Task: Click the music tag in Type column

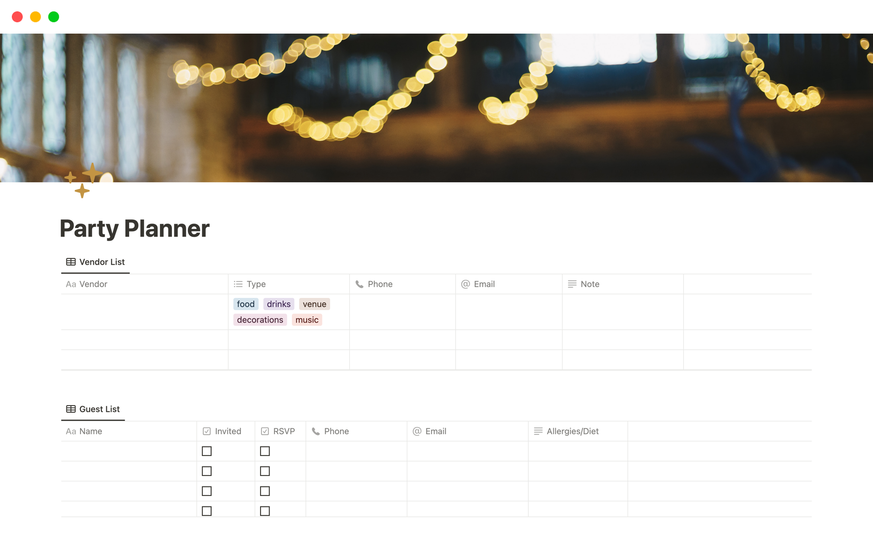Action: pyautogui.click(x=306, y=320)
